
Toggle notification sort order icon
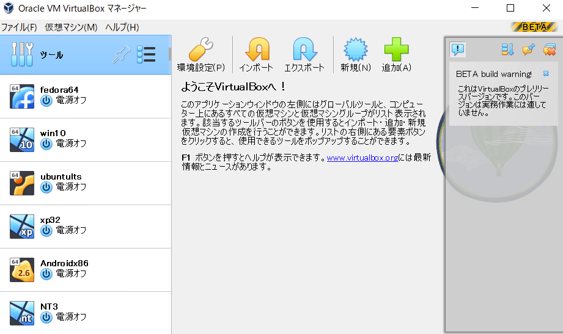pos(507,49)
